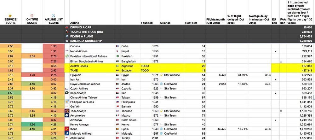This screenshot has height=140, width=315.
Task: Click the Malaysia Airlines logo
Action: click(67, 133)
